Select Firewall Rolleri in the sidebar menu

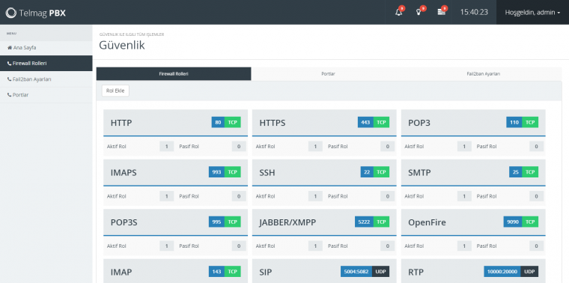[x=46, y=63]
